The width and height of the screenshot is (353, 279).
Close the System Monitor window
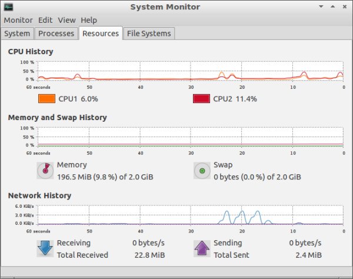click(x=344, y=6)
